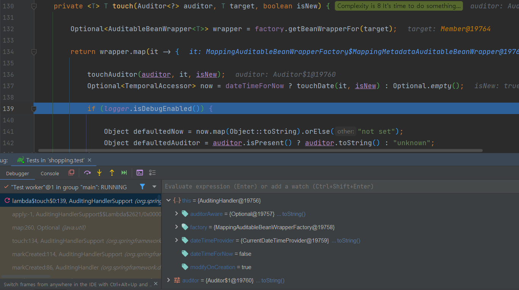Click the checkmark icon beside Test worker thread

[6, 187]
